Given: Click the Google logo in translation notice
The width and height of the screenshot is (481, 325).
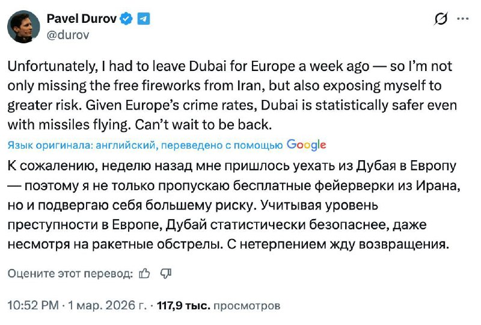Looking at the screenshot, I should point(307,144).
